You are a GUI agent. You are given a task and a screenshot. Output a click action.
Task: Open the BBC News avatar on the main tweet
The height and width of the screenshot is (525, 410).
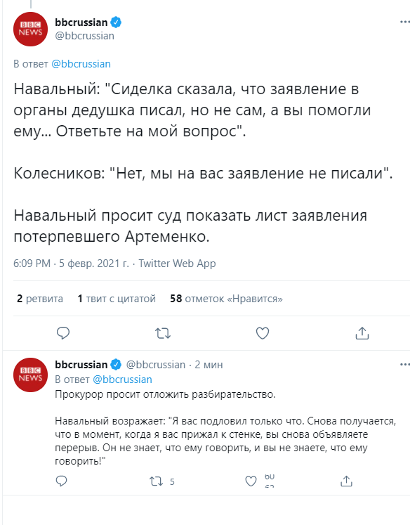point(30,29)
